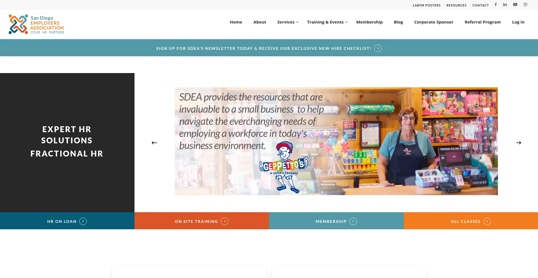Open the About menu item
The image size is (538, 278).
click(x=259, y=22)
